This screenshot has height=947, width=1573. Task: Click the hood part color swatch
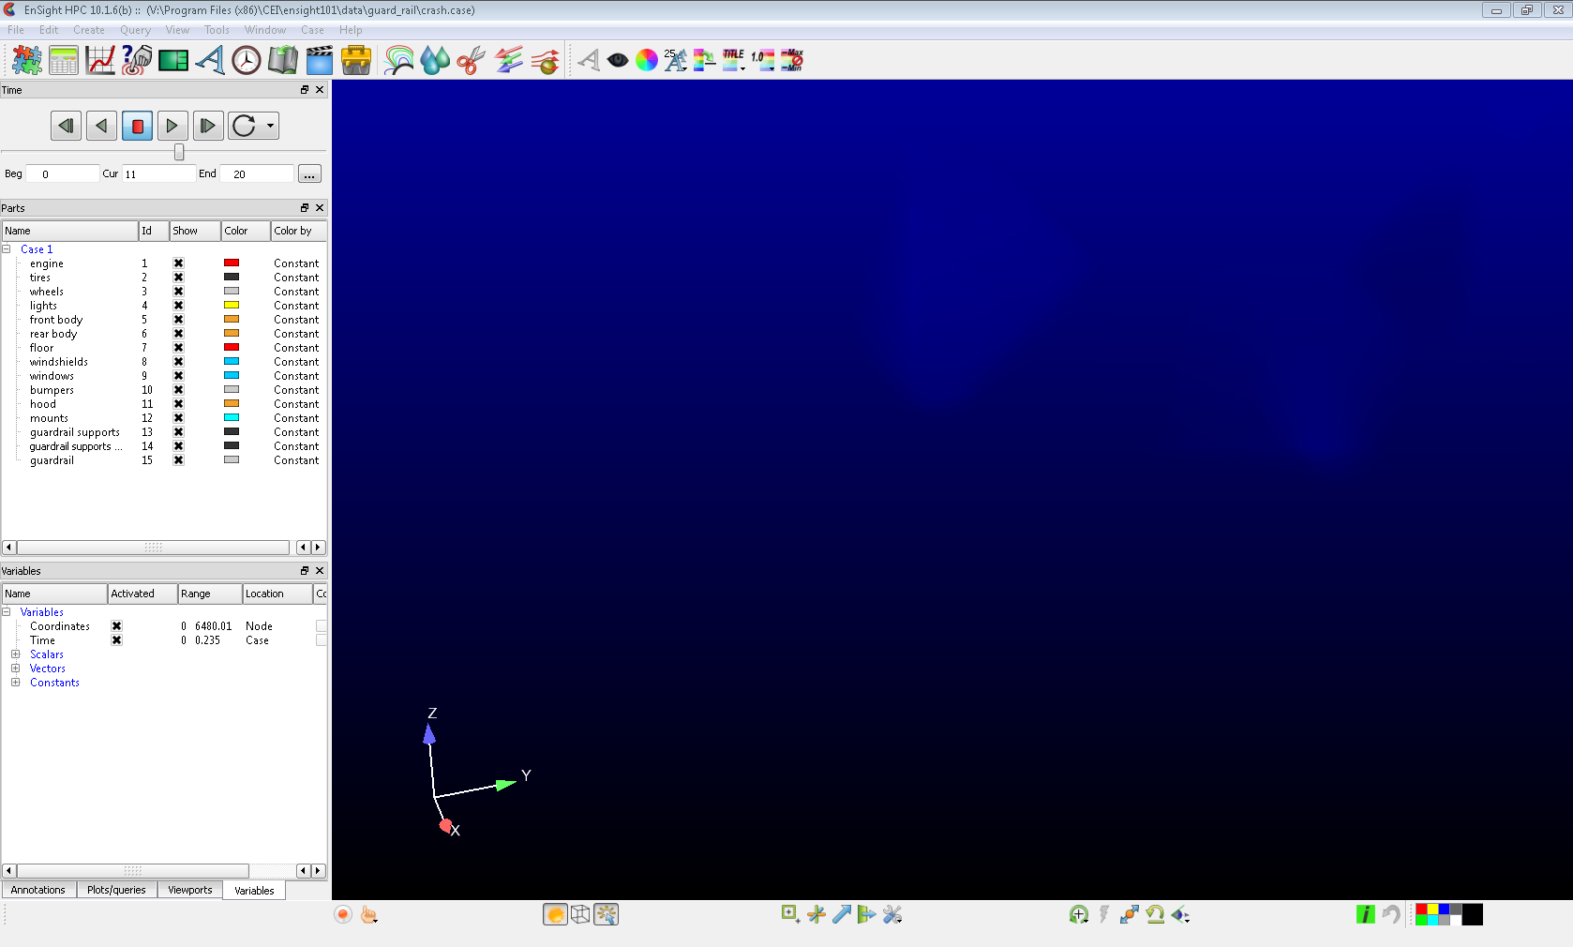(x=232, y=404)
